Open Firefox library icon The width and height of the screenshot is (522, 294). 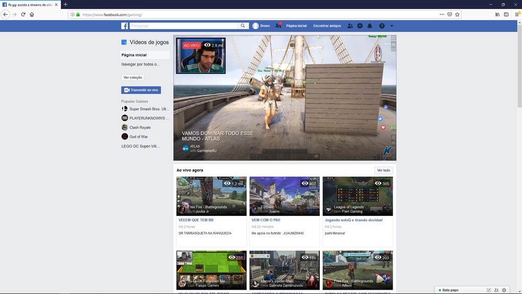point(498,14)
